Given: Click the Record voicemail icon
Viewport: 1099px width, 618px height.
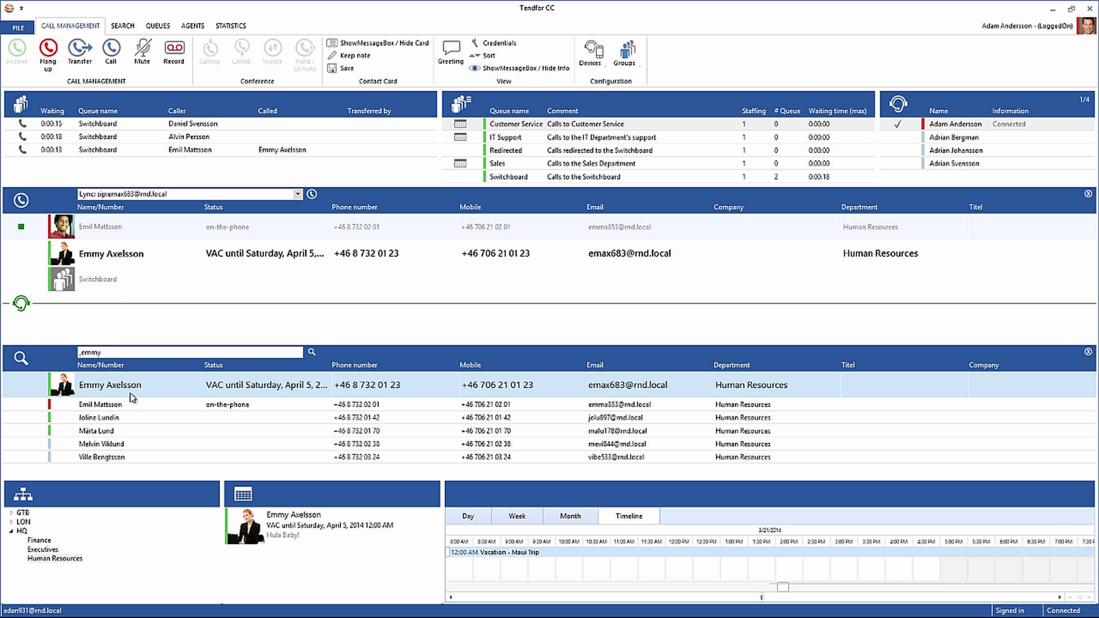Looking at the screenshot, I should pos(174,49).
